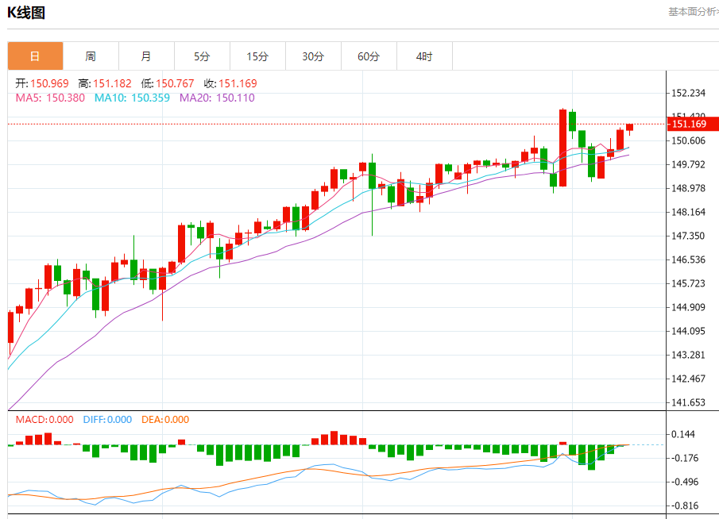Open the 15分 chart tab
The width and height of the screenshot is (719, 519).
(257, 56)
